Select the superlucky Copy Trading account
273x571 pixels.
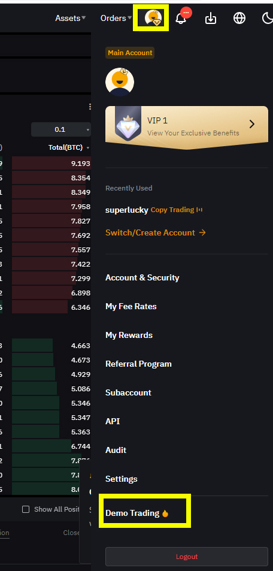154,210
